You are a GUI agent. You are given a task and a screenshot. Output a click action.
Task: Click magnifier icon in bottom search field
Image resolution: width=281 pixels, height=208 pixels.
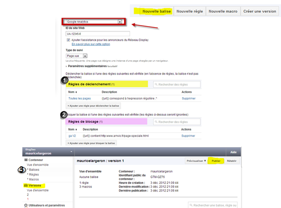point(191,205)
